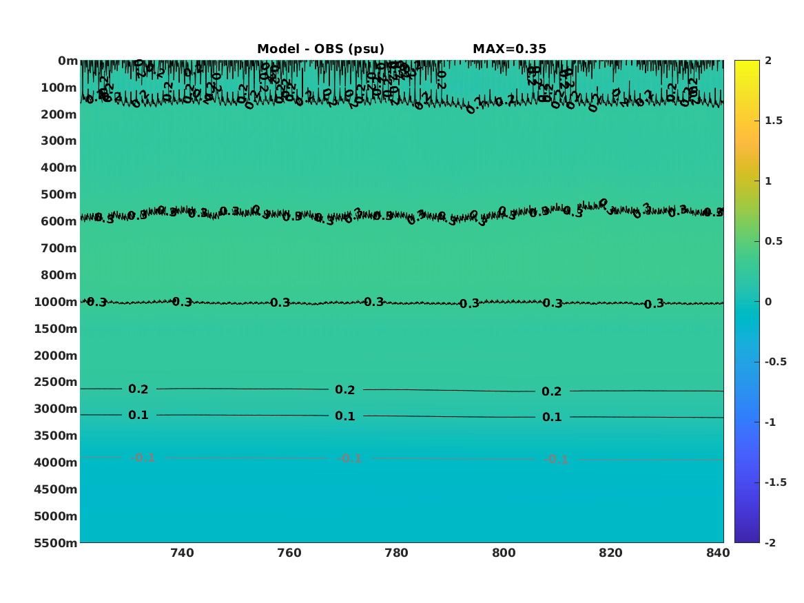Click the '3000m' depth tick label
The height and width of the screenshot is (603, 804).
[56, 409]
